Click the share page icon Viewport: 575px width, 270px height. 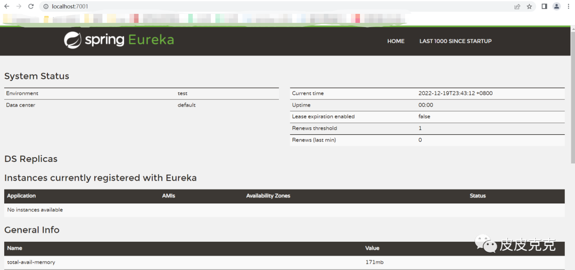point(517,6)
